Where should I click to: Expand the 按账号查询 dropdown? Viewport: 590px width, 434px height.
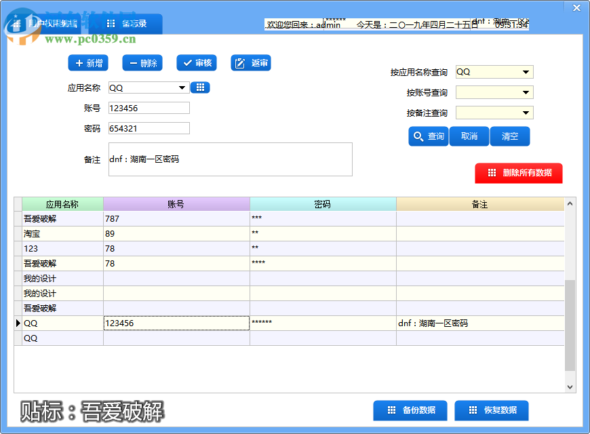click(526, 92)
